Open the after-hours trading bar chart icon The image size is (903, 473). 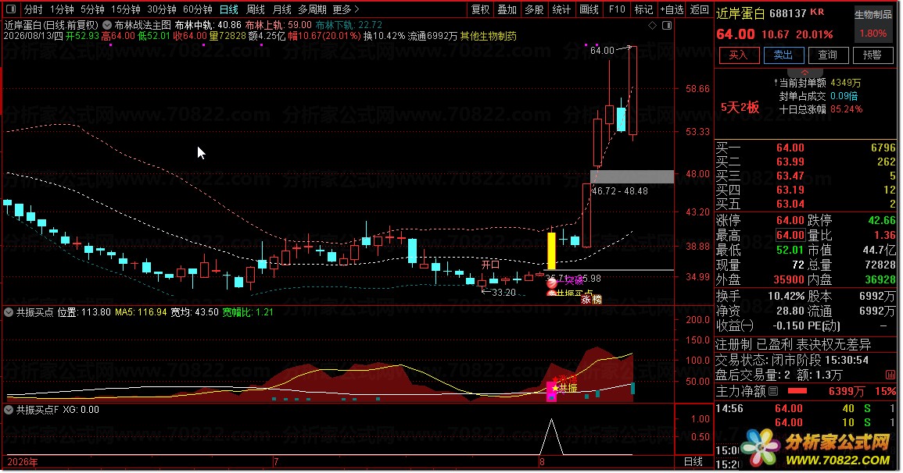890,375
